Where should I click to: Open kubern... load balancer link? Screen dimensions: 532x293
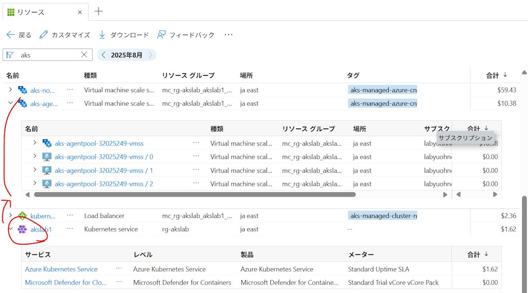click(x=43, y=216)
